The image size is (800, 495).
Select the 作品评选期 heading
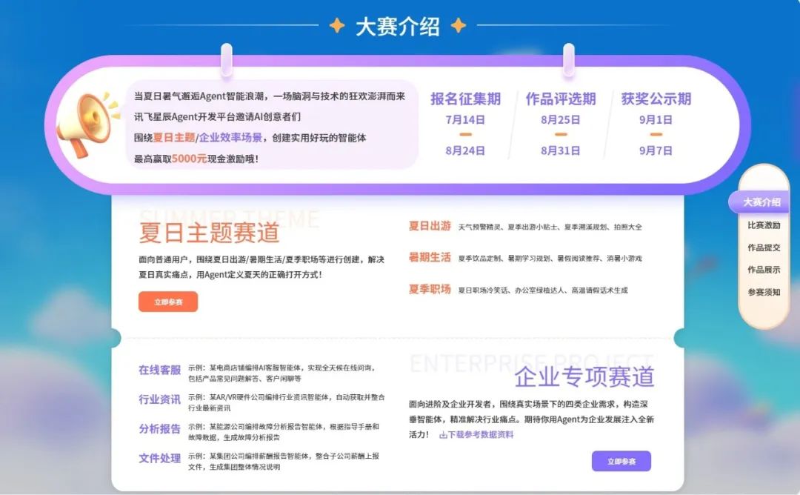[x=561, y=99]
